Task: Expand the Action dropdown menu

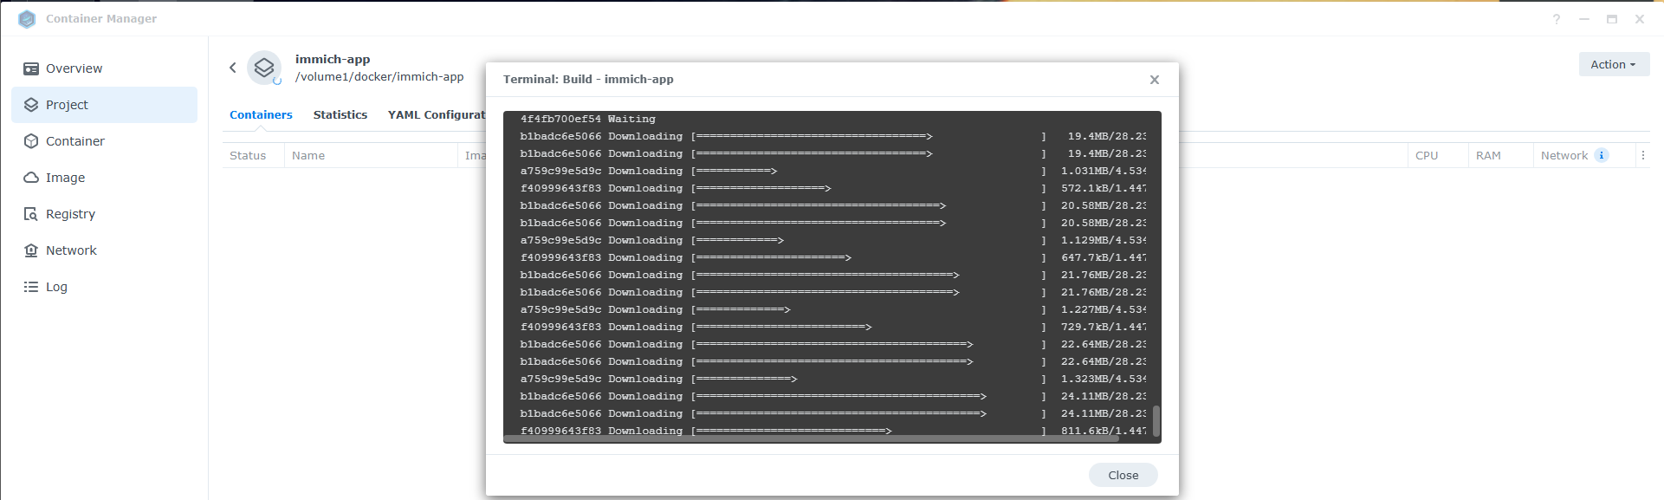Action: (1613, 64)
